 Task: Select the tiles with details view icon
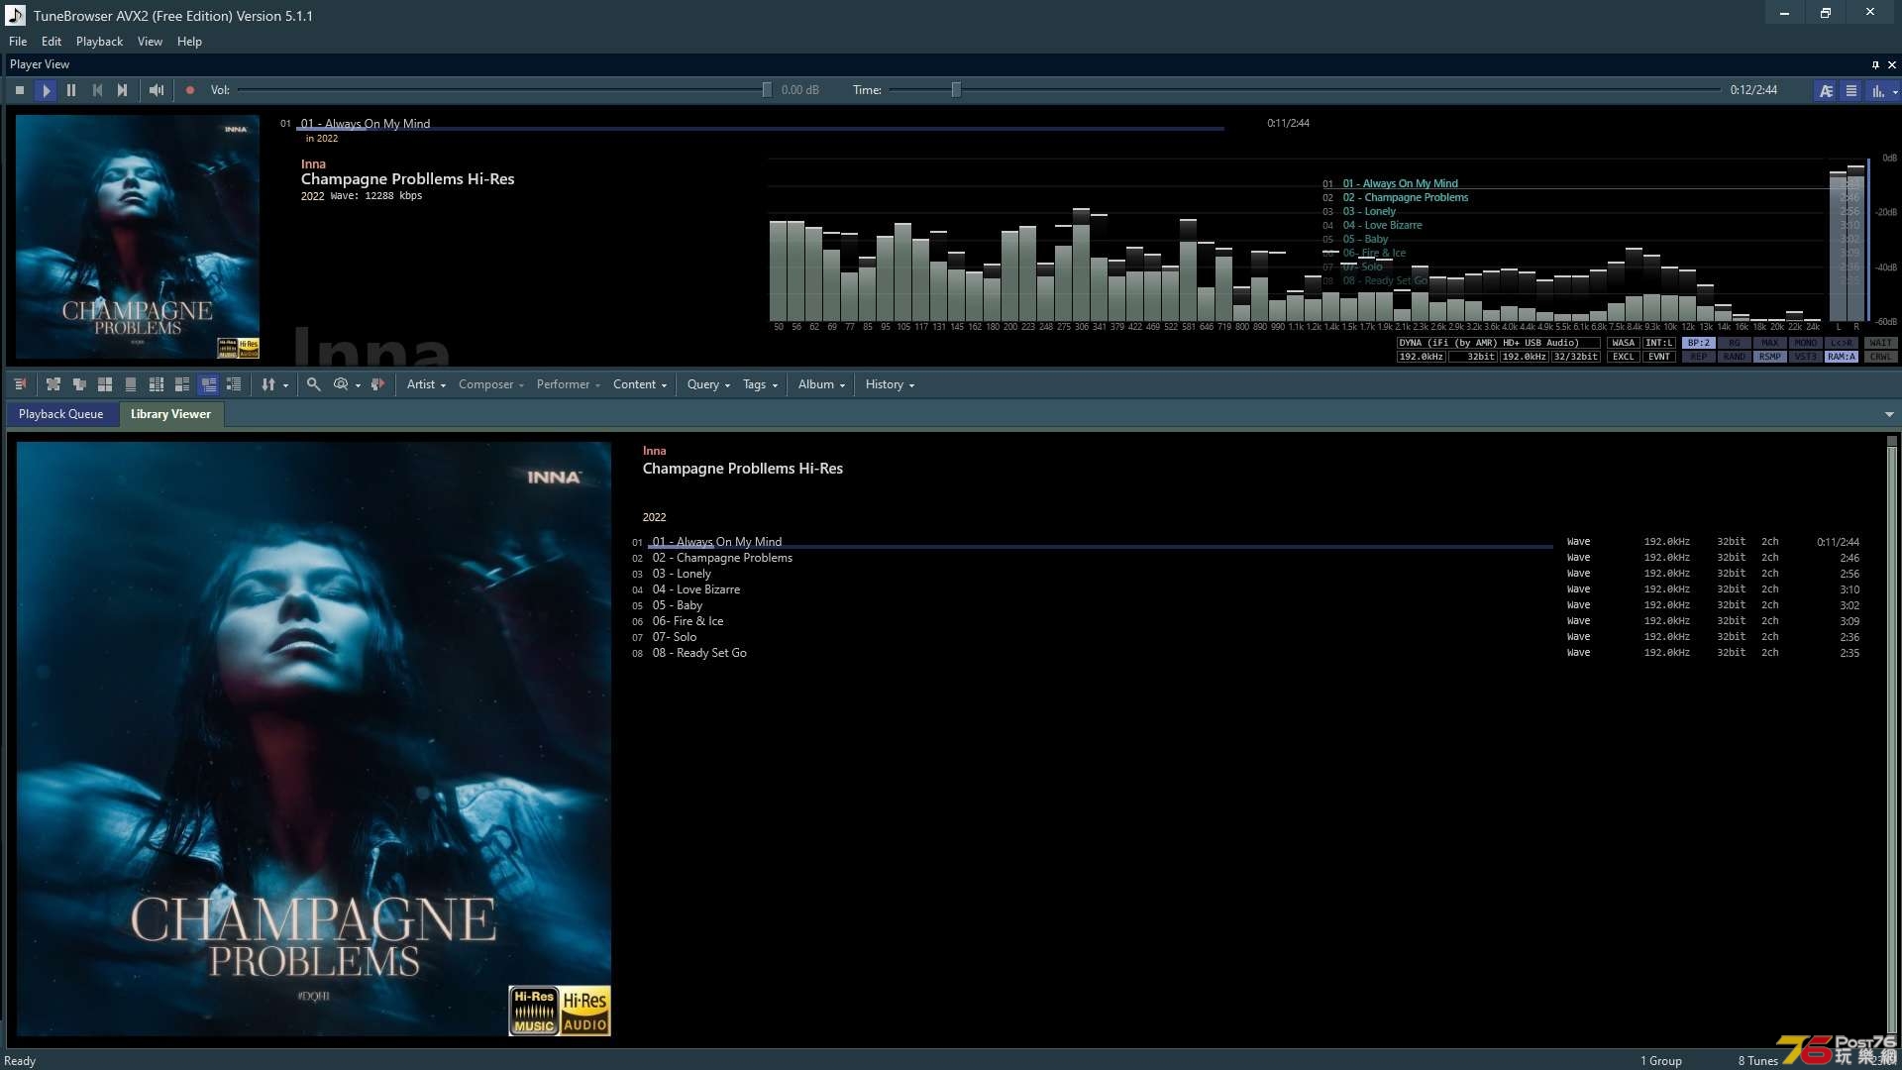(182, 384)
